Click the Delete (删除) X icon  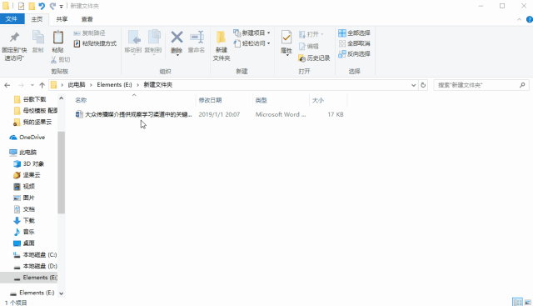(x=177, y=38)
